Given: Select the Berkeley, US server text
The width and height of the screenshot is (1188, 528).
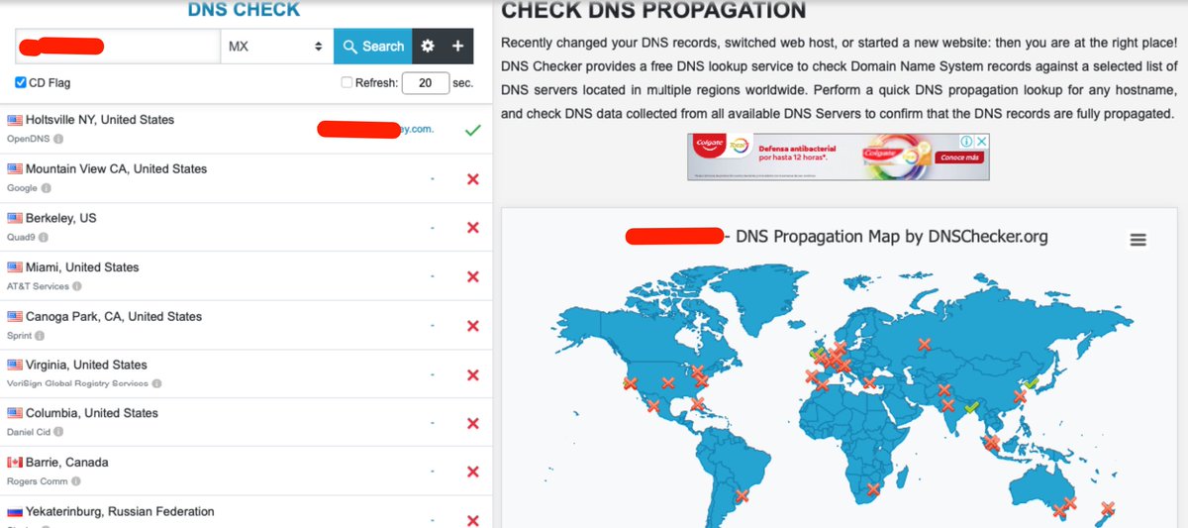Looking at the screenshot, I should 61,218.
